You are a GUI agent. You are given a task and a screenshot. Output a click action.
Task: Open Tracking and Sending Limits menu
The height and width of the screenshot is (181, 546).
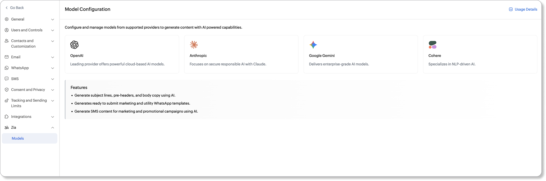30,103
